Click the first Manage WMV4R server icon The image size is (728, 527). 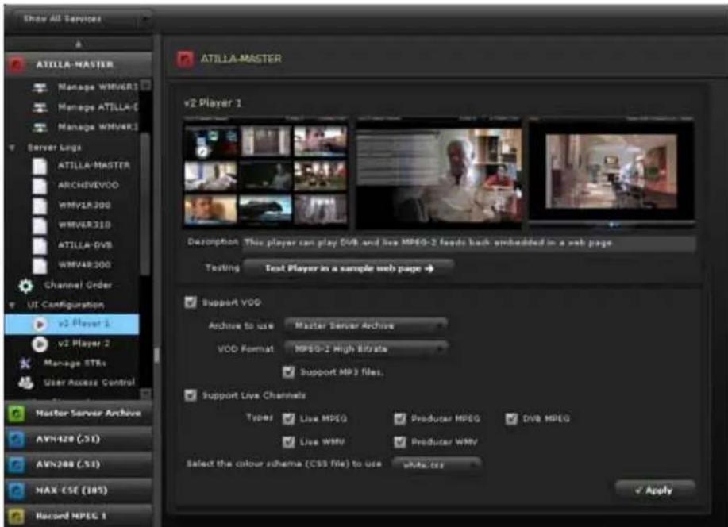tap(40, 87)
